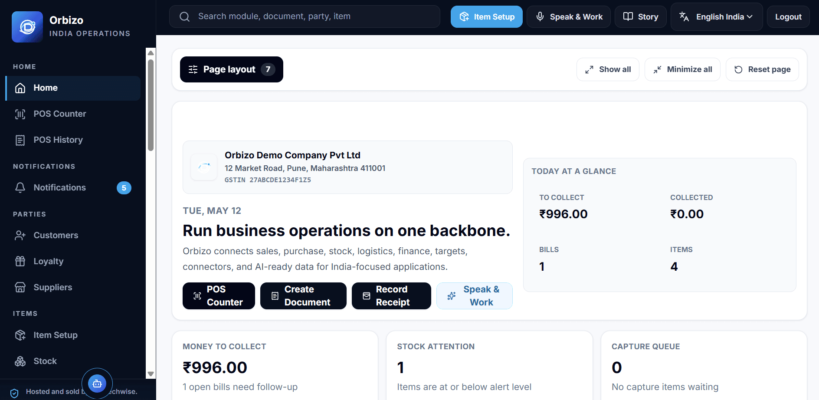Click the Loyalty gift icon
Screen dimensions: 819x400
[20, 261]
